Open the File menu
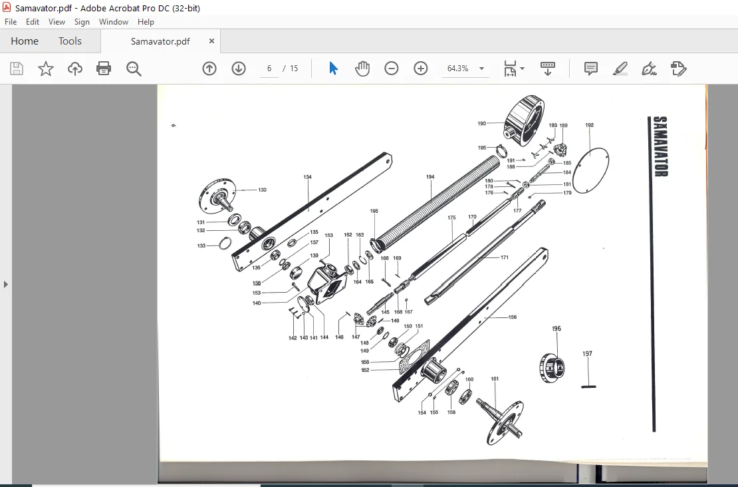The image size is (738, 487). tap(11, 22)
